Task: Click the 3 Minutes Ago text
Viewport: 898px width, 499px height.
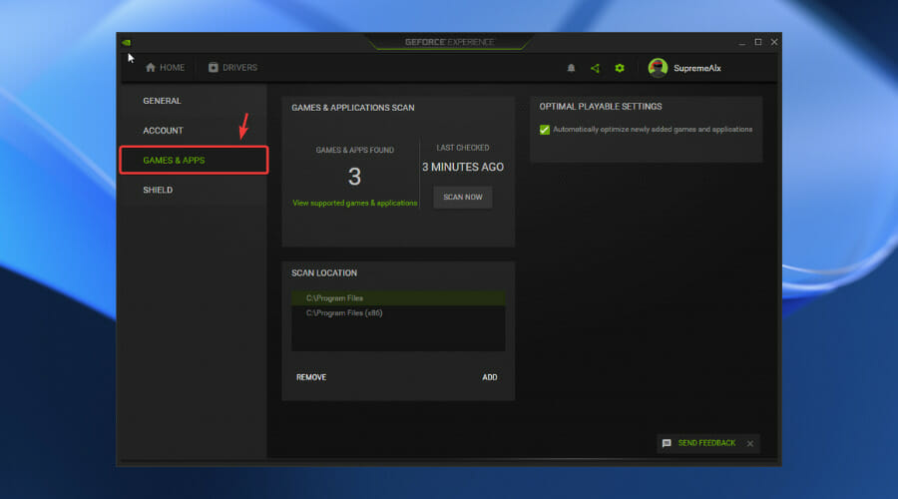Action: (x=463, y=168)
